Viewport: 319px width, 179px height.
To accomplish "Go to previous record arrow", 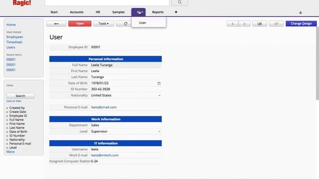I will (x=233, y=24).
